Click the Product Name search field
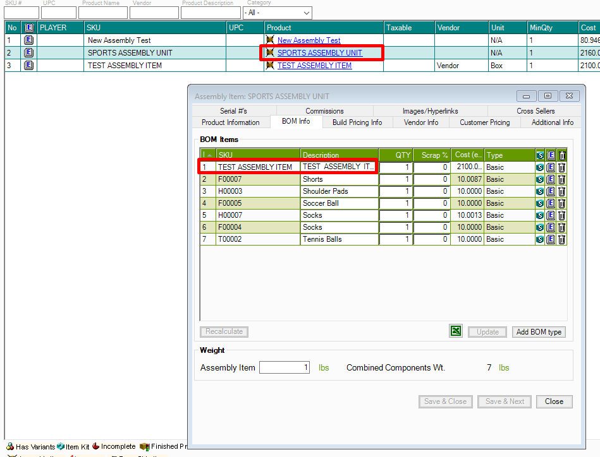600x457 pixels. click(x=102, y=13)
